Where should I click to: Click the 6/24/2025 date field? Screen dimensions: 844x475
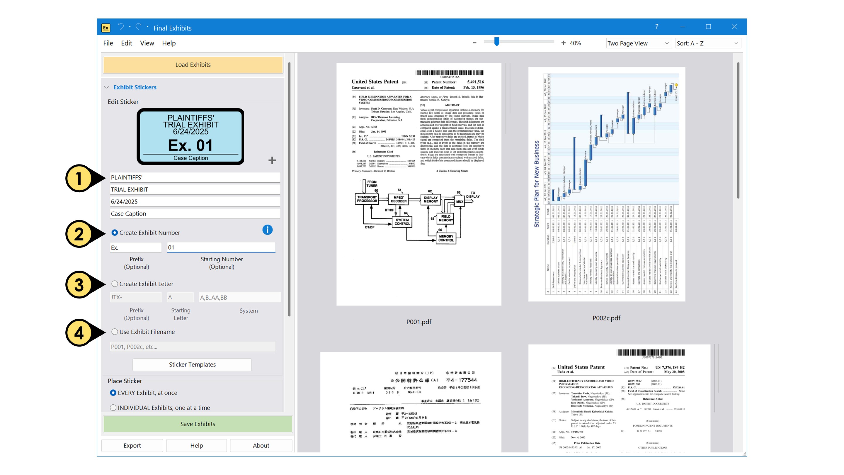195,202
